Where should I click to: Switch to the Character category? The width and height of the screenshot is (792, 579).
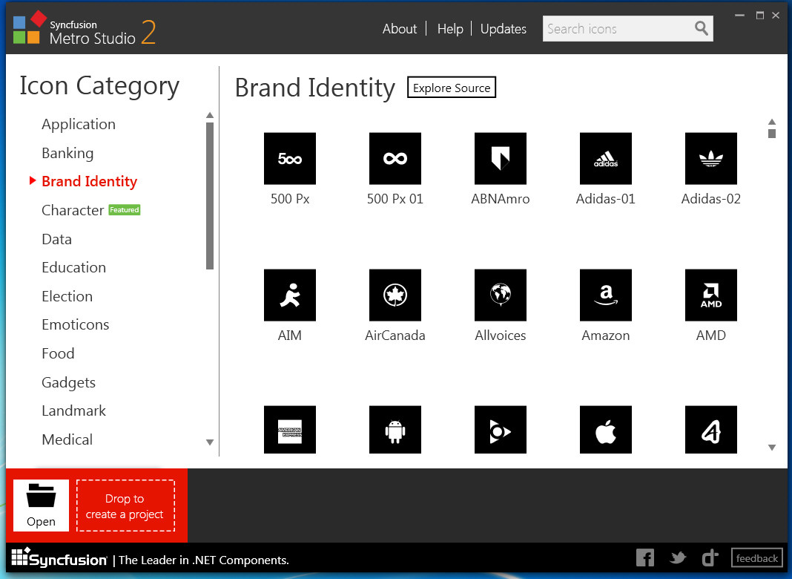pyautogui.click(x=73, y=210)
